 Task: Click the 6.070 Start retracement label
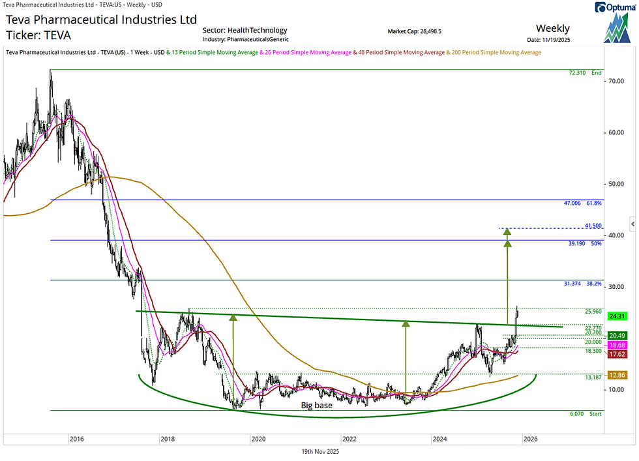(x=586, y=413)
